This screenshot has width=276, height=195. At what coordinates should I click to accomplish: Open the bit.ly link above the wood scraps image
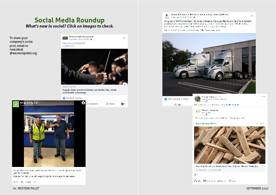coord(206,124)
